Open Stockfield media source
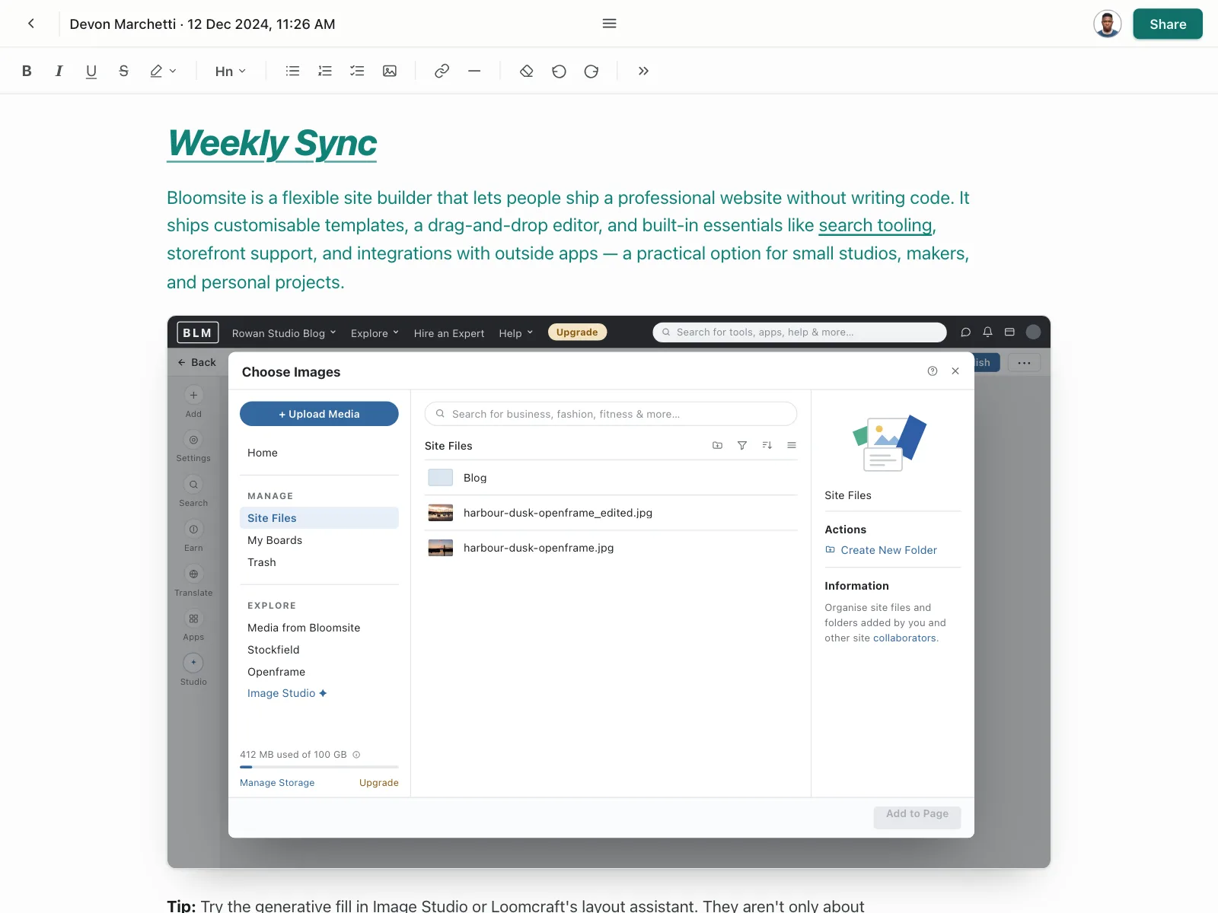This screenshot has width=1218, height=913. point(319,650)
